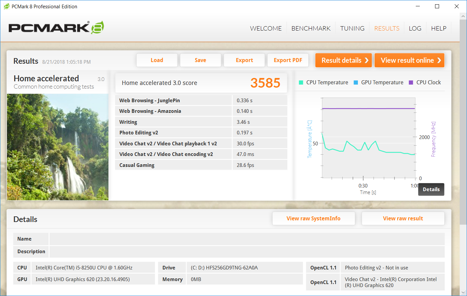Click View result online
The image size is (467, 296).
coord(409,60)
